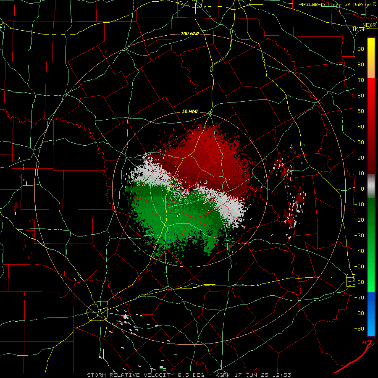Viewport: 378px width, 378px height.
Task: Click the 100 NMI range ring label
Action: (190, 34)
